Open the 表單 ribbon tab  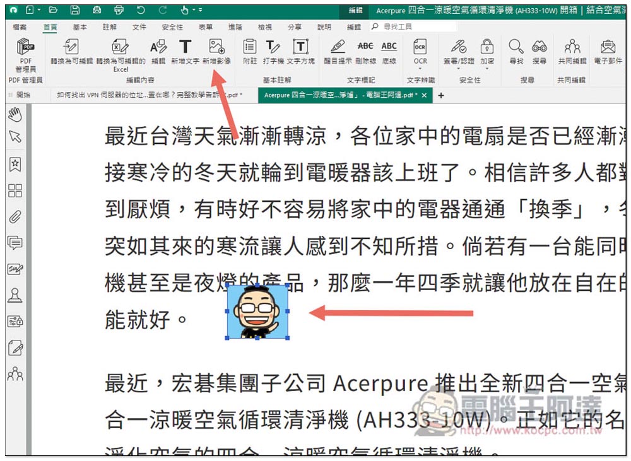pyautogui.click(x=205, y=27)
